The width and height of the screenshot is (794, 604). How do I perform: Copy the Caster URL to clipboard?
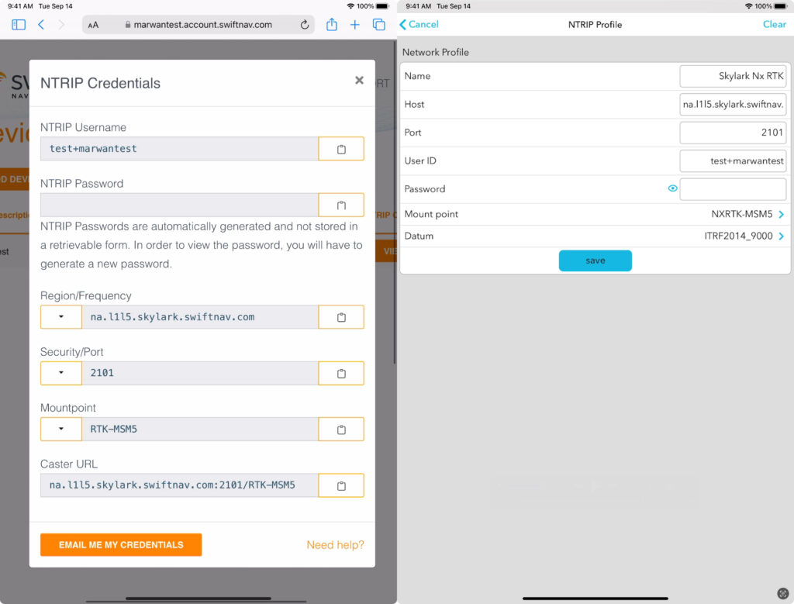coord(341,485)
